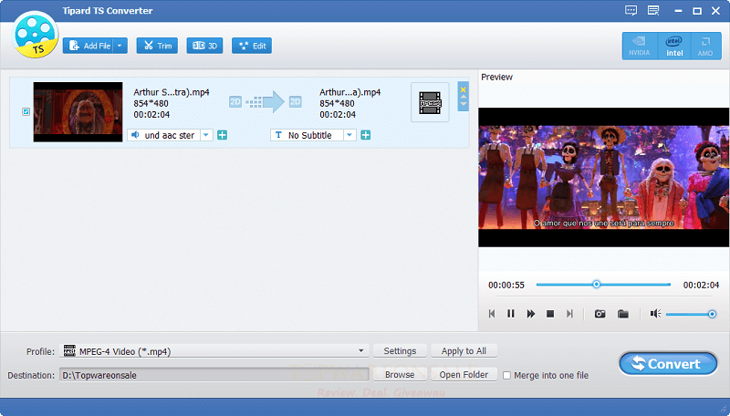This screenshot has height=416, width=730.
Task: Click the Destination path field
Action: [x=214, y=375]
